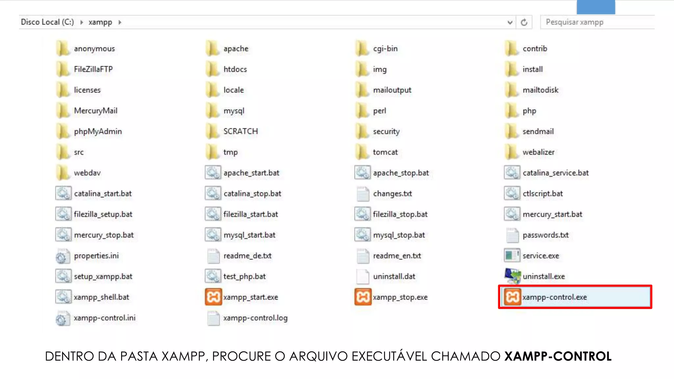Select the apache folder icon
This screenshot has height=379, width=674.
212,48
